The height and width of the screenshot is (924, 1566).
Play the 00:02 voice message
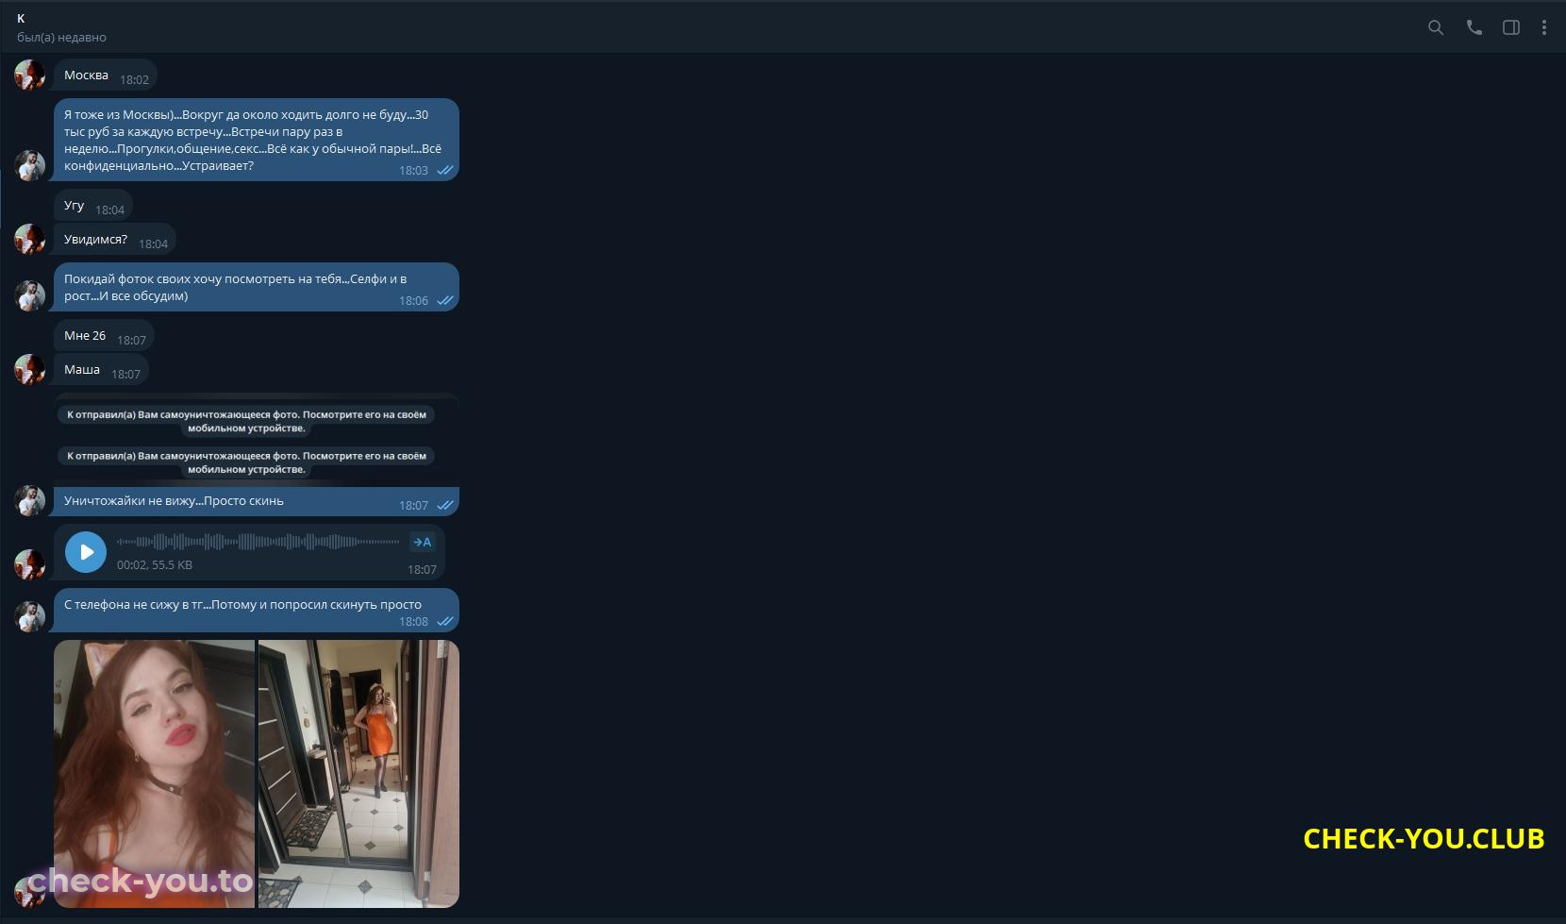click(86, 551)
